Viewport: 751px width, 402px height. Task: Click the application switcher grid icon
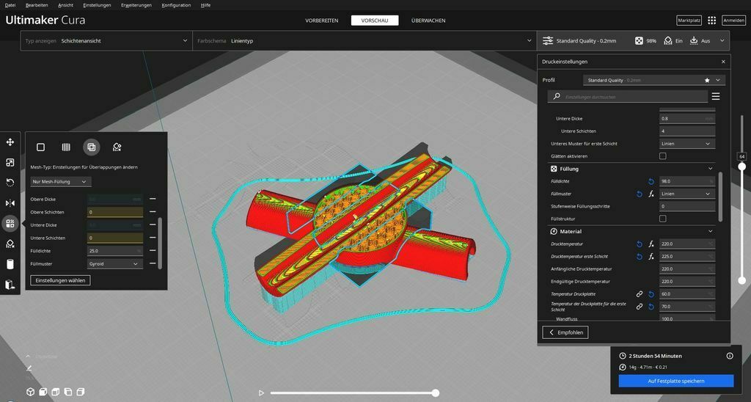pyautogui.click(x=711, y=20)
